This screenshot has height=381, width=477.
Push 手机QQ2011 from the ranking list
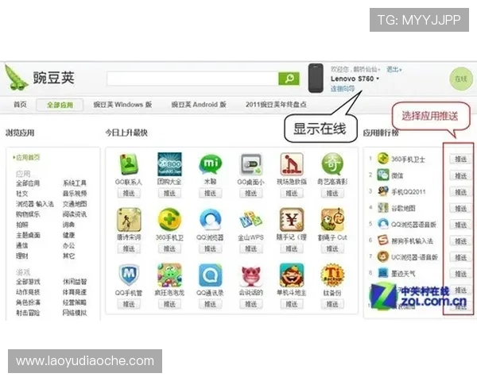click(x=460, y=192)
